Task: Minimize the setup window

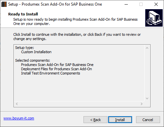Action: (x=126, y=4)
